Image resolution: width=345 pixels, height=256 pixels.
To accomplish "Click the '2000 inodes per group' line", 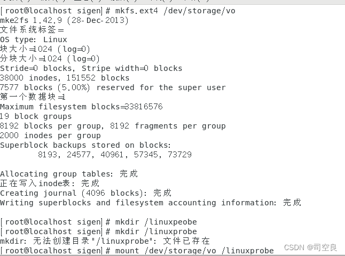I will pos(50,135).
